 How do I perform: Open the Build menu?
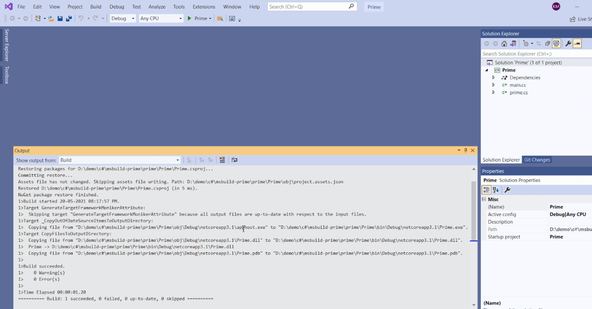point(96,7)
